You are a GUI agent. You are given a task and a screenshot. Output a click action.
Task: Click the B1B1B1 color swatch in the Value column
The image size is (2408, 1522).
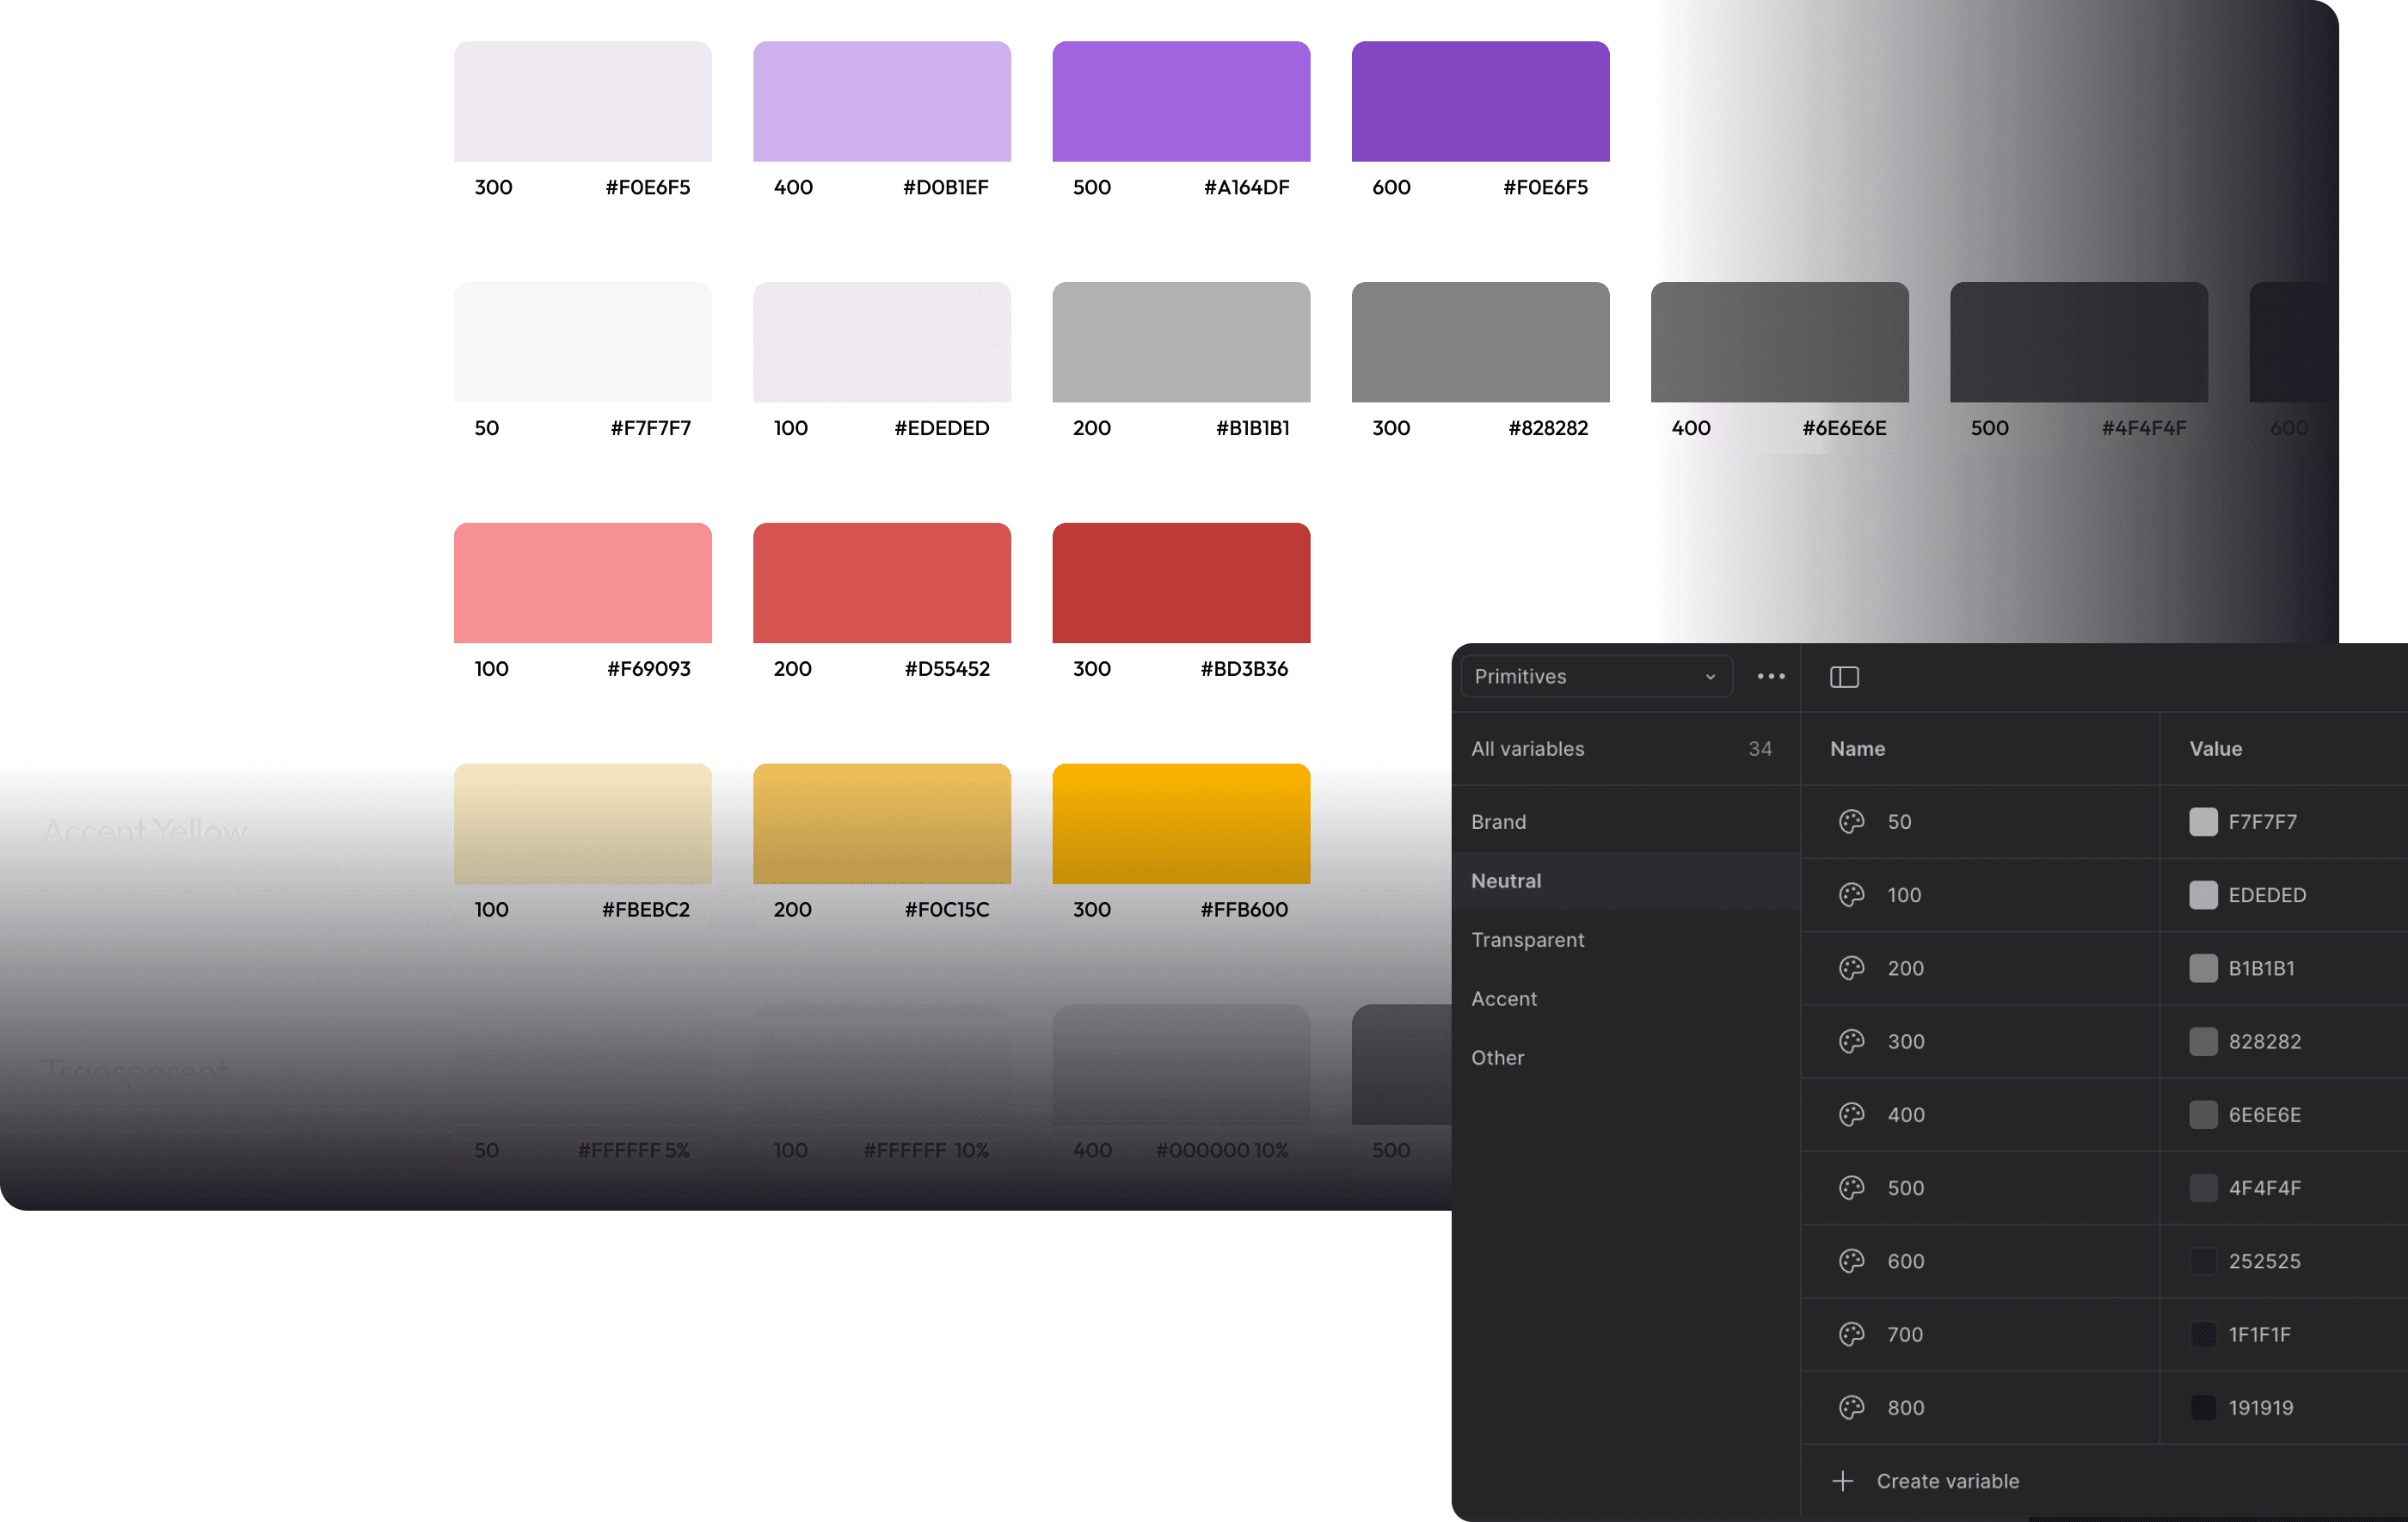[2203, 968]
